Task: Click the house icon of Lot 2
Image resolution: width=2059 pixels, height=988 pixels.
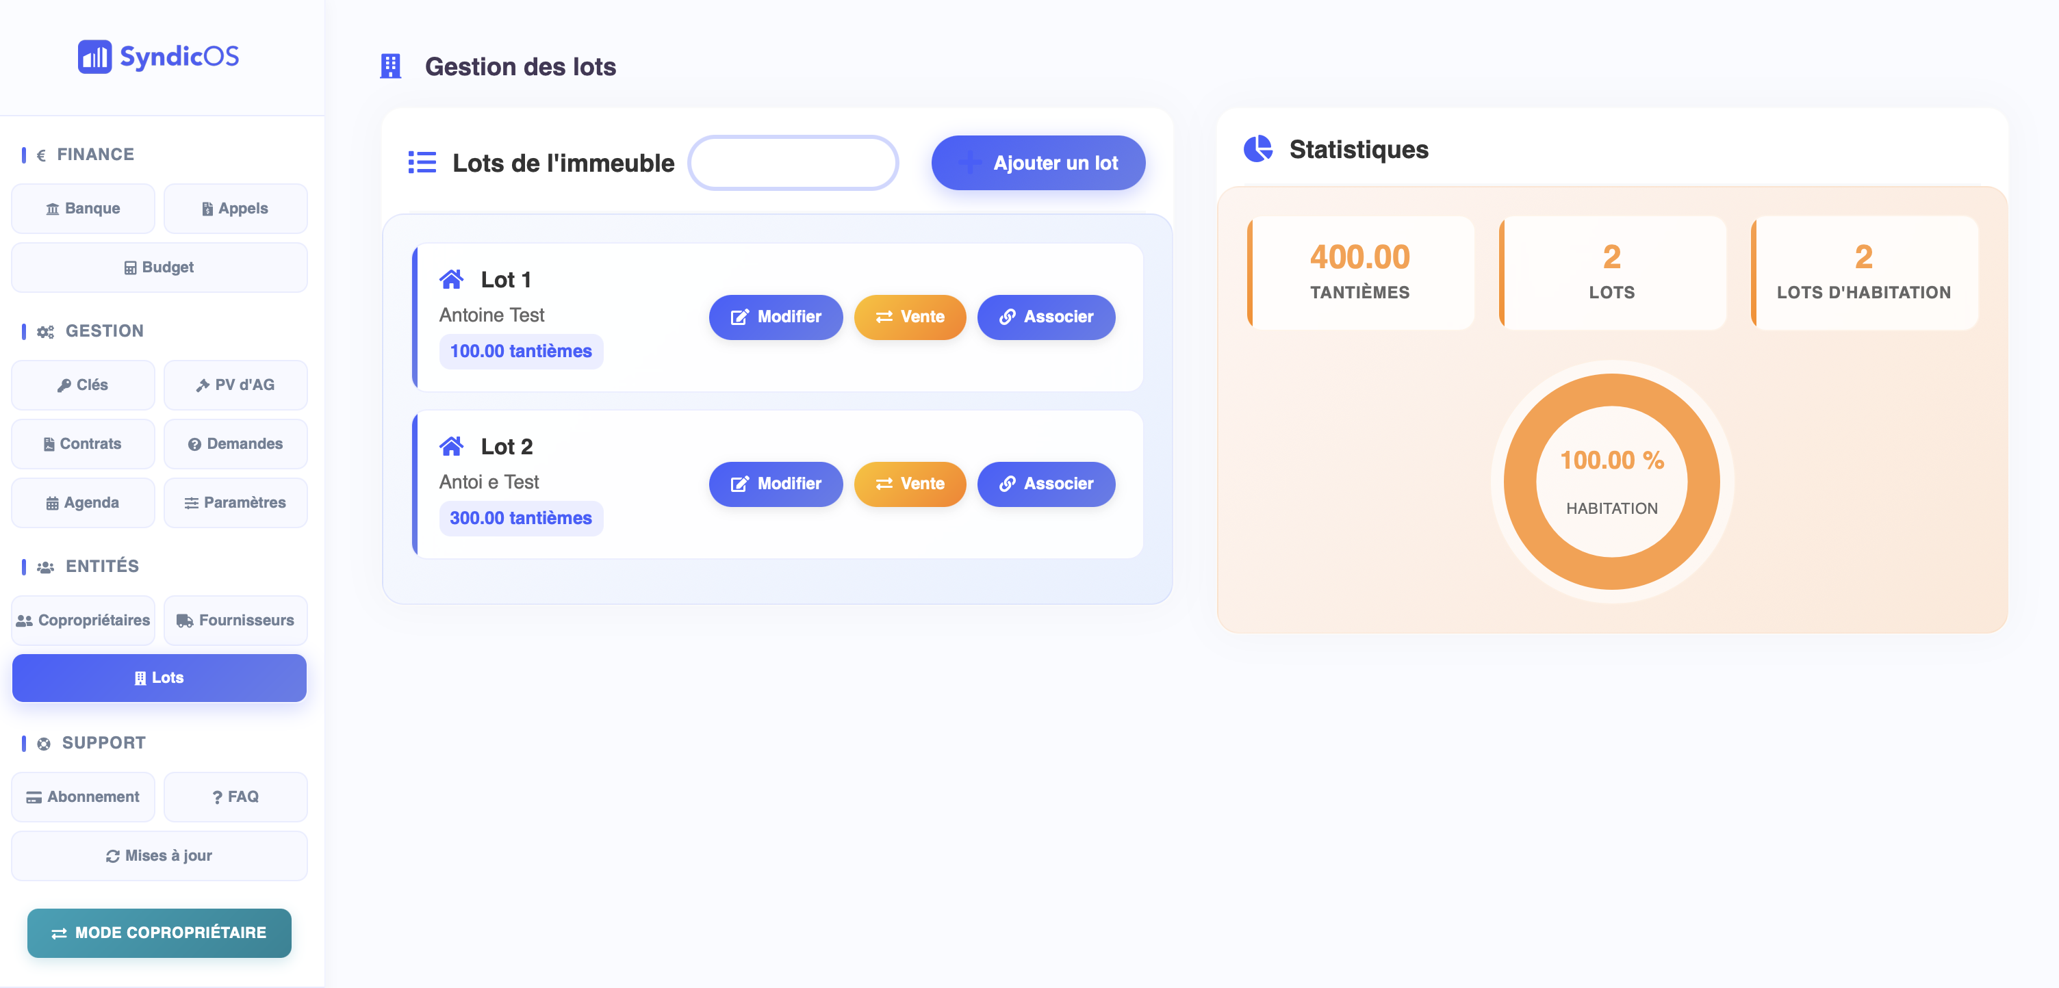Action: pos(452,447)
